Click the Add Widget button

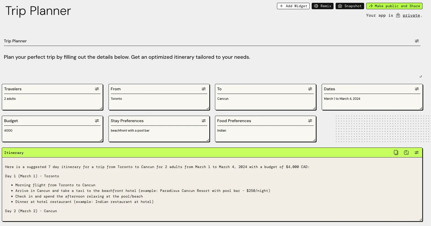[293, 6]
